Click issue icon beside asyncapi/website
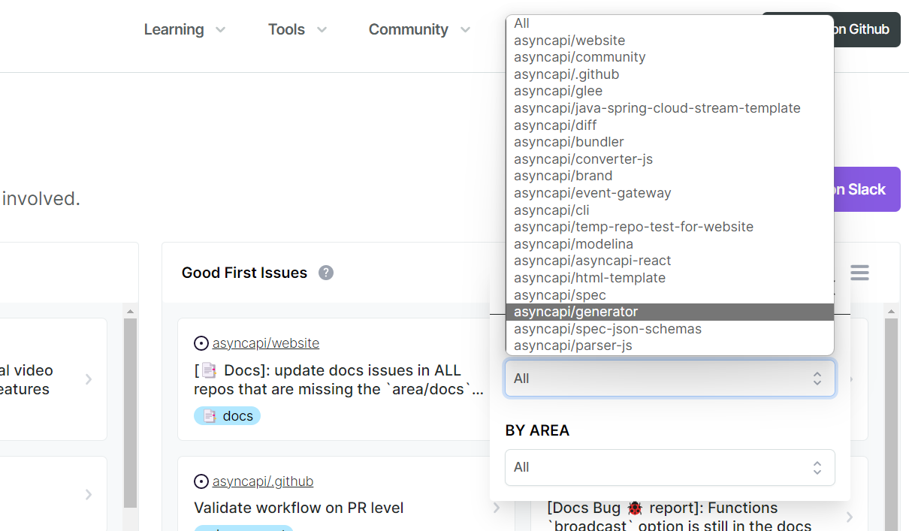 pyautogui.click(x=201, y=343)
